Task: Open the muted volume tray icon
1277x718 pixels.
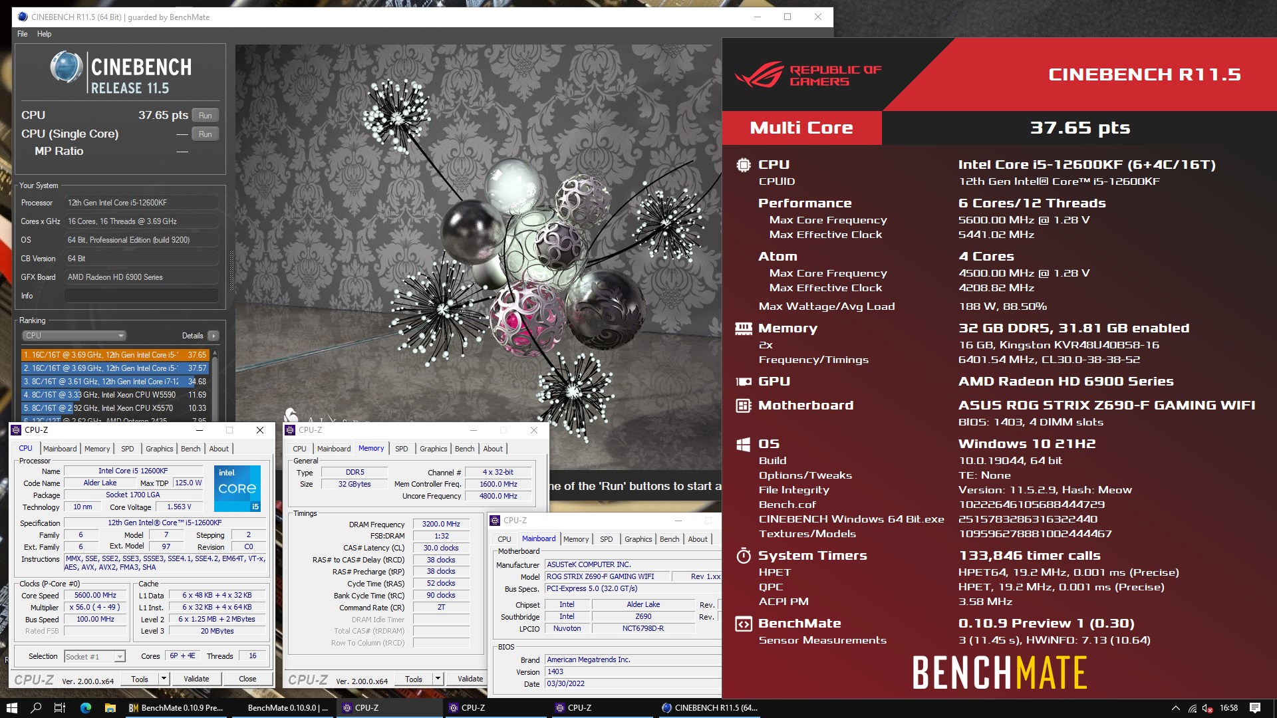Action: tap(1207, 708)
